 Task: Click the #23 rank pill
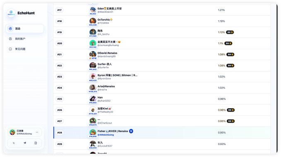pos(60,77)
